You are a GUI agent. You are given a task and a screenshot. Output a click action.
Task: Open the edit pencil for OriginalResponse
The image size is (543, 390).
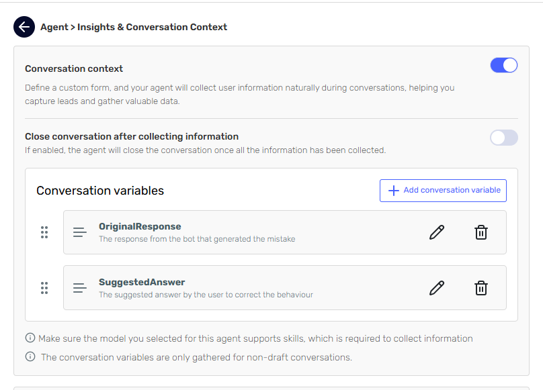437,232
